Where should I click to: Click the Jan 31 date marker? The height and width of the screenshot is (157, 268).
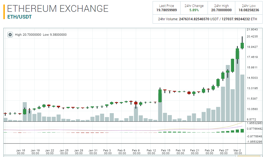[x=93, y=152]
